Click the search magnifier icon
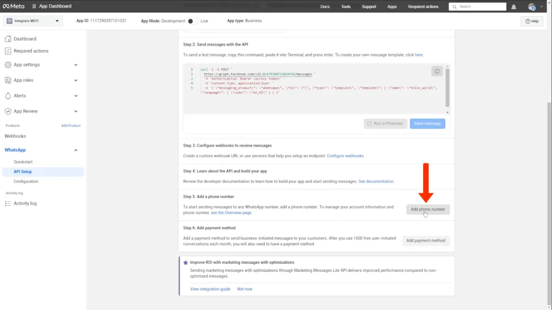 click(x=454, y=6)
